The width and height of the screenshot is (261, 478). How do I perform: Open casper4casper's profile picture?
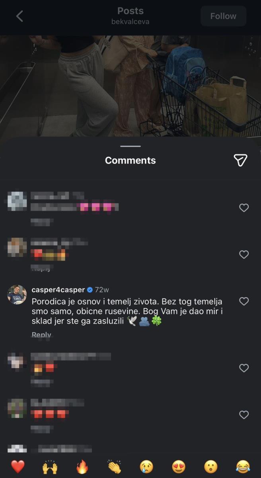[17, 295]
